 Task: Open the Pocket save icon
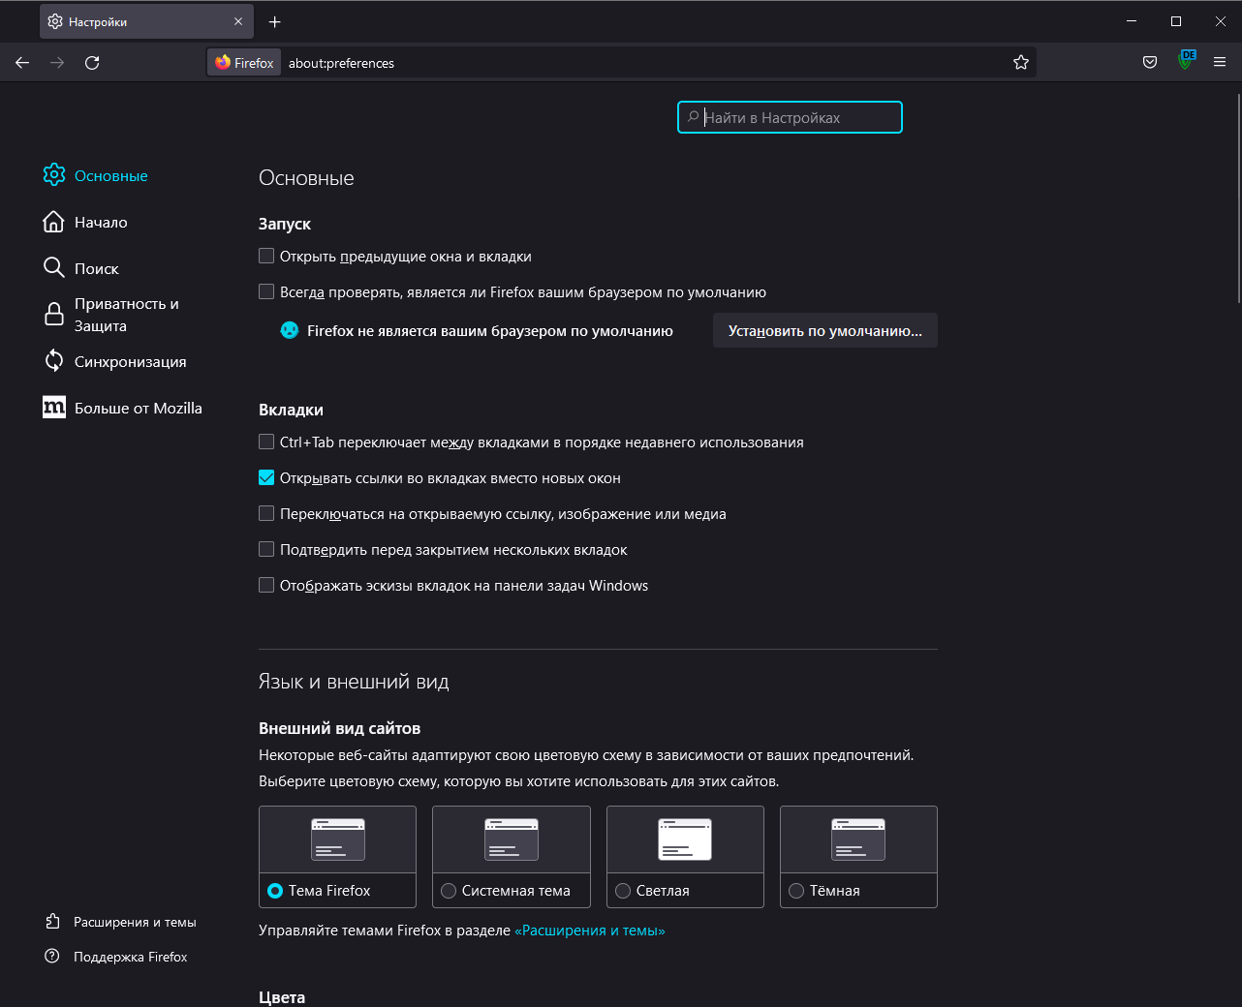tap(1150, 63)
